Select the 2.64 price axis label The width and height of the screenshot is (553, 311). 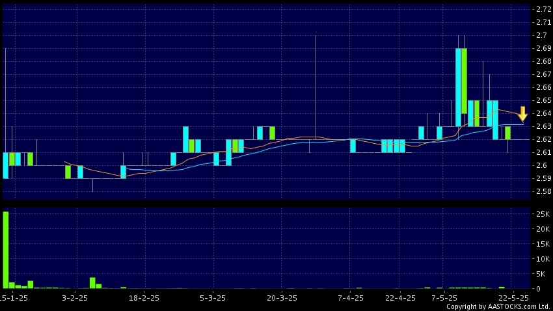543,113
